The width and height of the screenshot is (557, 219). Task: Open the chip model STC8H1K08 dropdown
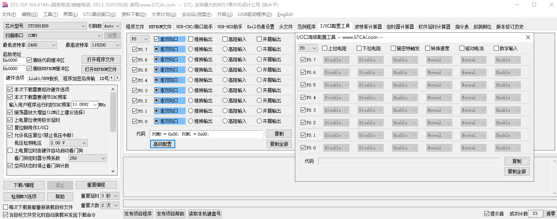pyautogui.click(x=56, y=26)
